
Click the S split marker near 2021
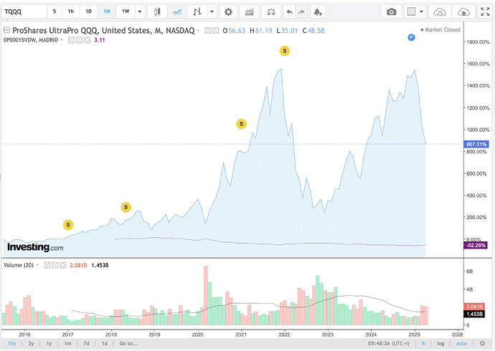coord(242,124)
